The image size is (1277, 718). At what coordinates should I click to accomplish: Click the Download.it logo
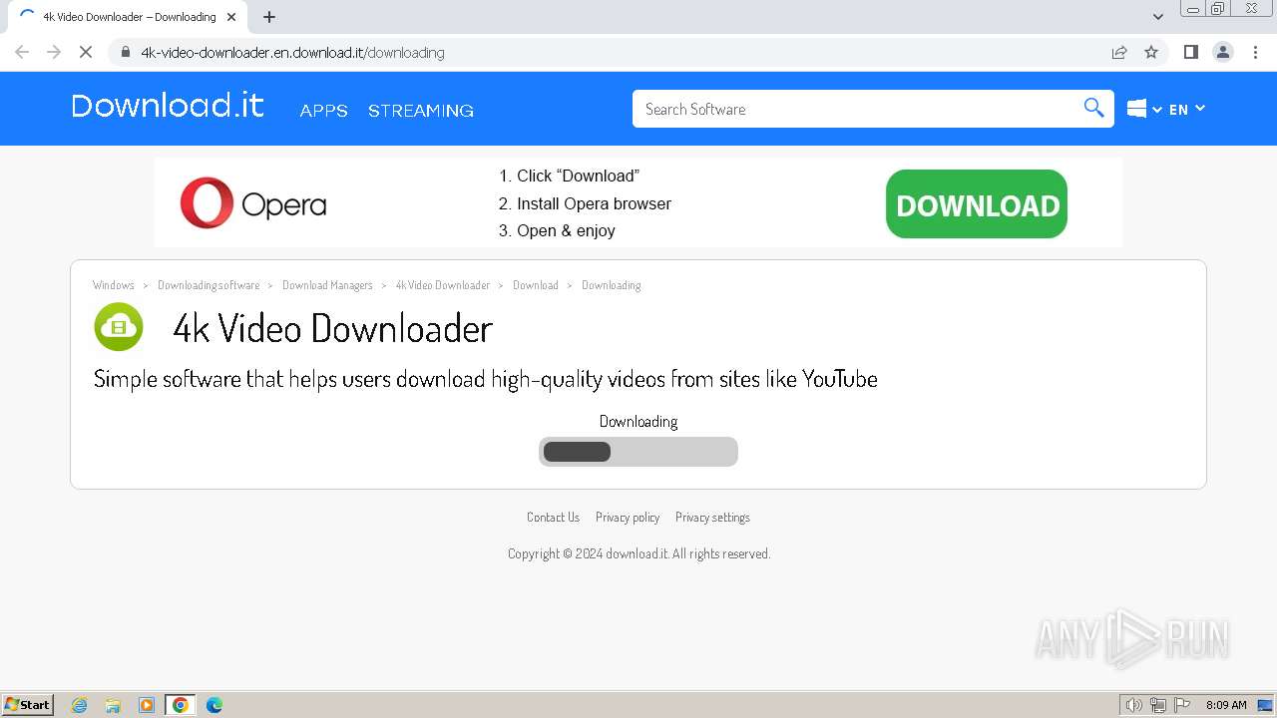point(168,106)
